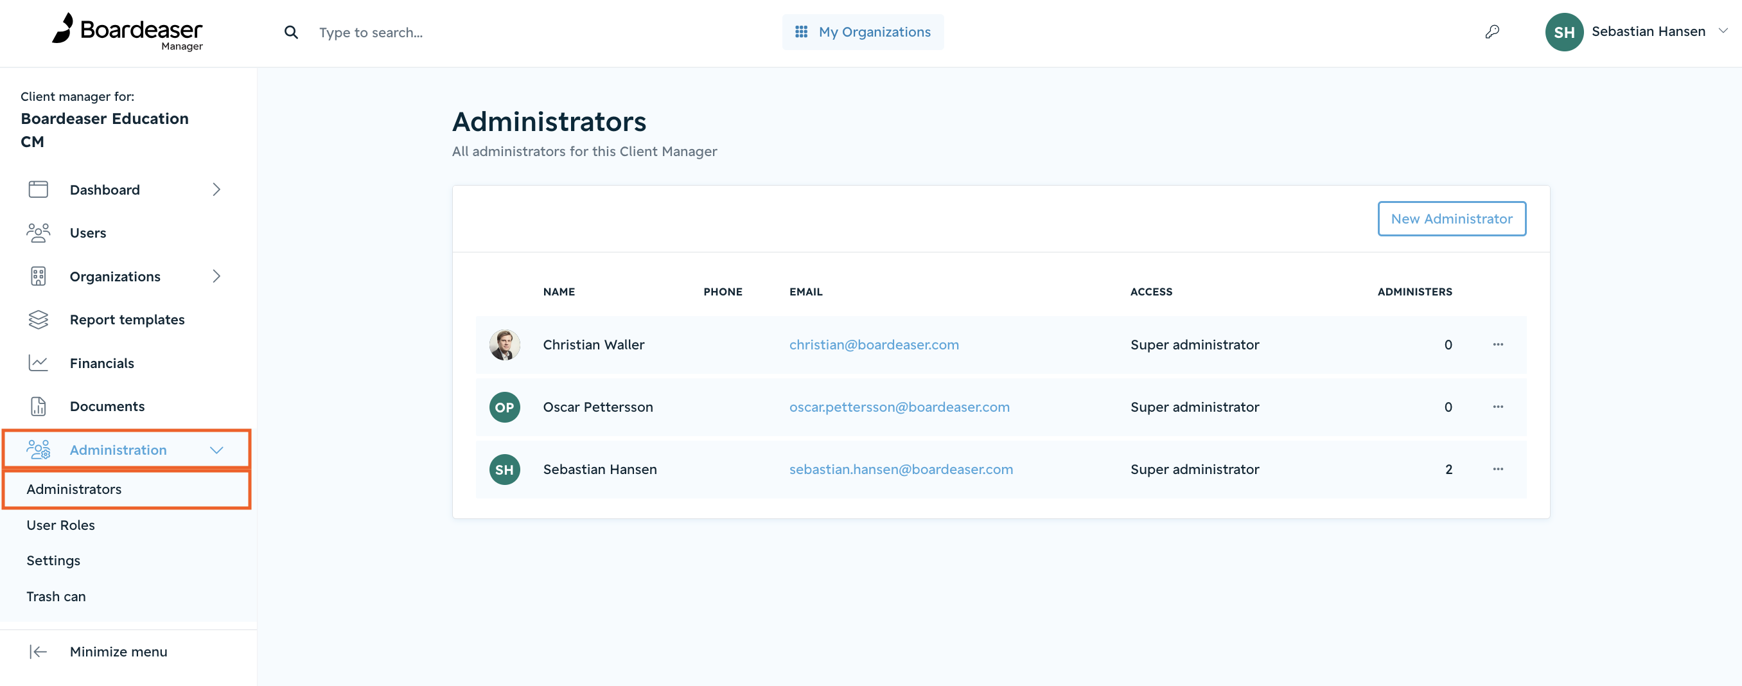
Task: Open Dashboard in the sidebar
Action: point(105,190)
